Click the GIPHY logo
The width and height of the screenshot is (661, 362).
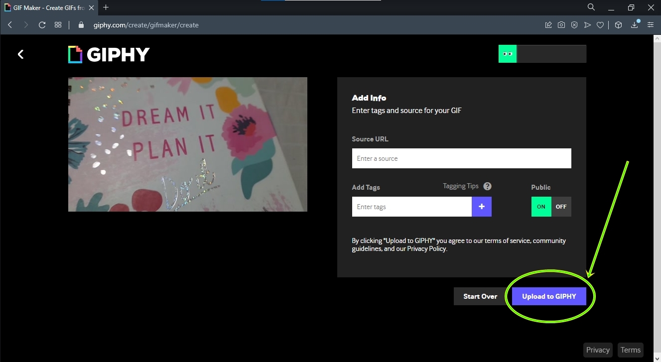[x=109, y=54]
